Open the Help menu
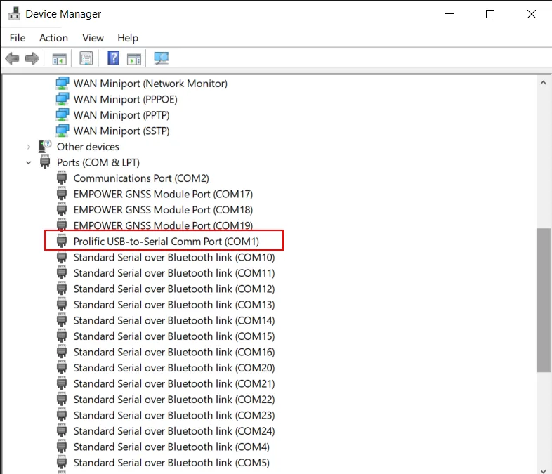The image size is (552, 474). click(x=128, y=38)
